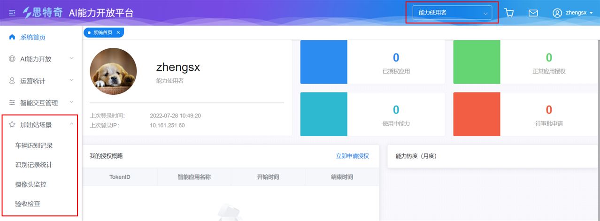Click the 已授权应用 statistics card

coord(372,62)
